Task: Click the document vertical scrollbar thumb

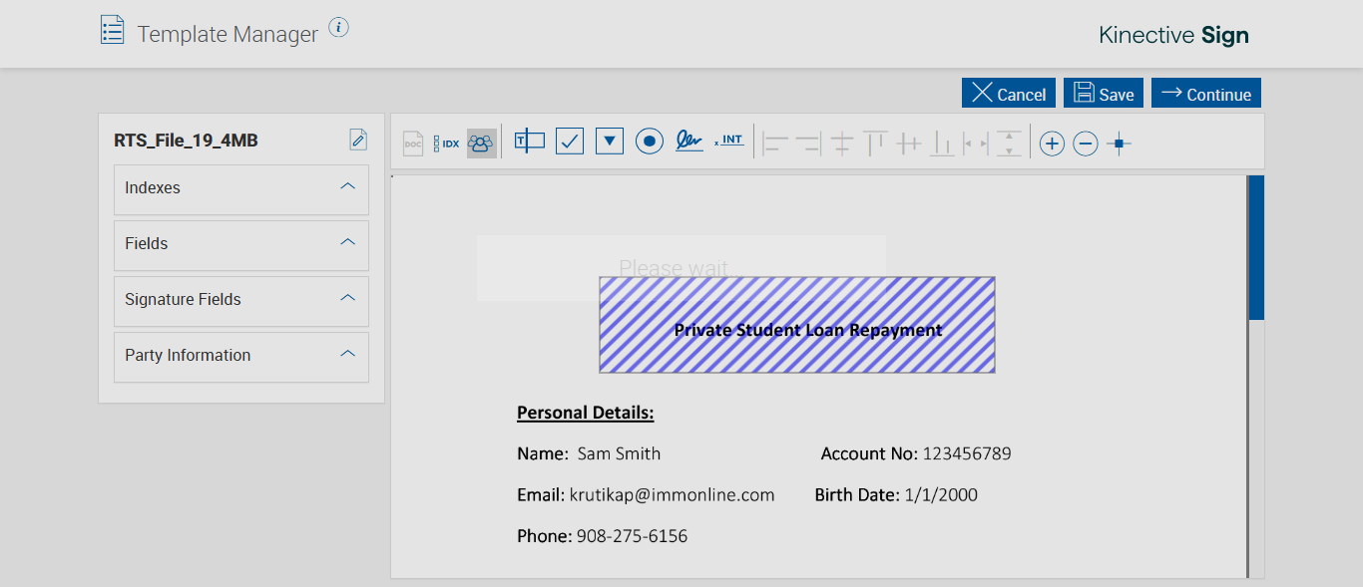Action: tap(1256, 247)
